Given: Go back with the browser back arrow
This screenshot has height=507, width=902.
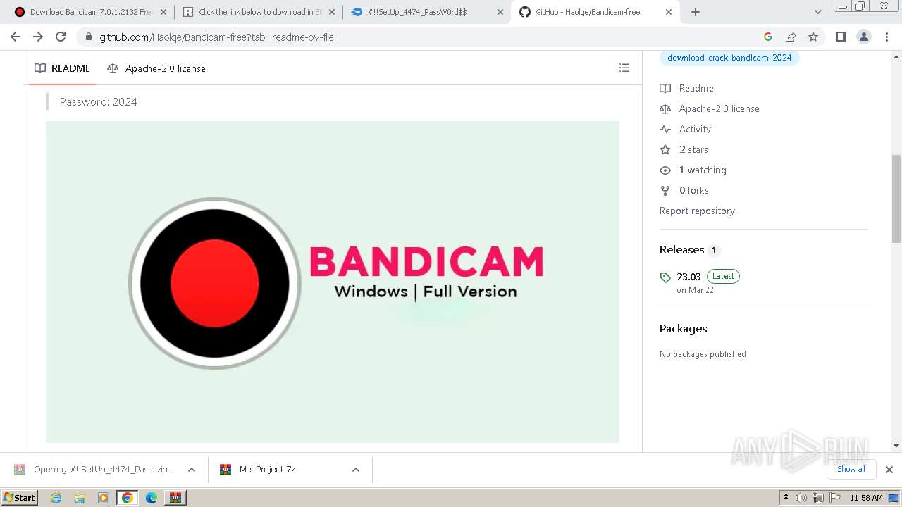Looking at the screenshot, I should [x=16, y=37].
